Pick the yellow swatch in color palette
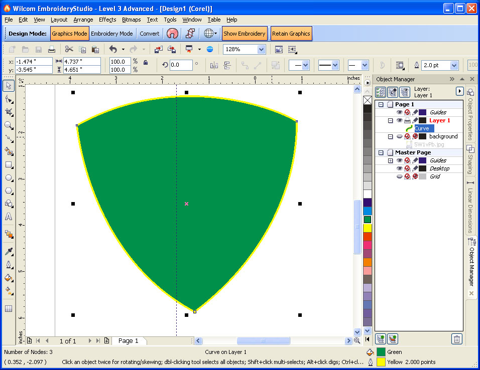This screenshot has width=480, height=370. tap(367, 228)
